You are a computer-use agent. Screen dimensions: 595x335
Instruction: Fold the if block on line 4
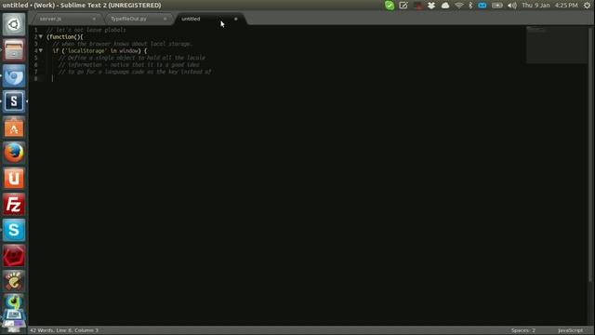[41, 50]
